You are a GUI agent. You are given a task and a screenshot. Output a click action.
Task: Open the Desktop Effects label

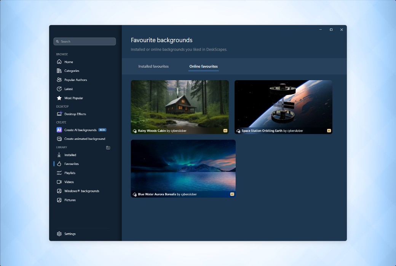[75, 114]
